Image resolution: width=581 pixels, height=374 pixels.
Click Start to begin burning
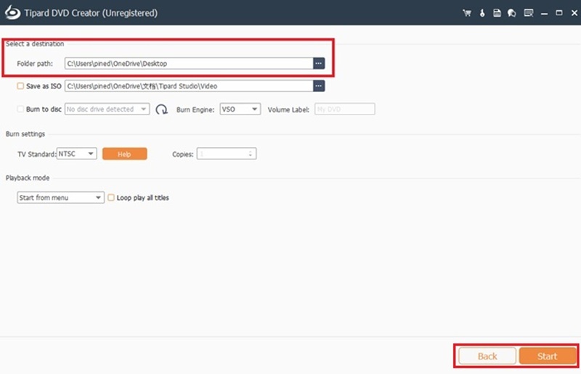click(x=548, y=357)
